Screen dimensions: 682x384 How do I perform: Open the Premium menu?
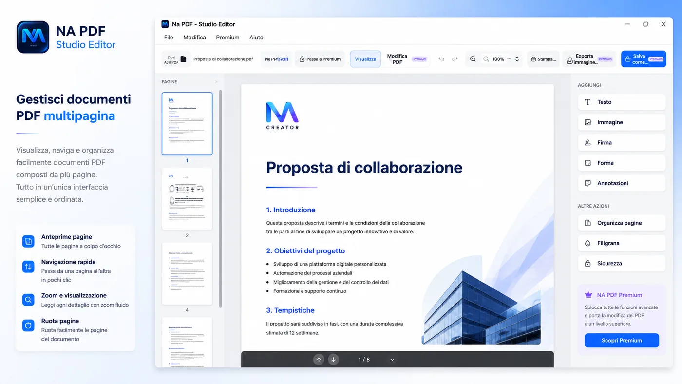[227, 38]
